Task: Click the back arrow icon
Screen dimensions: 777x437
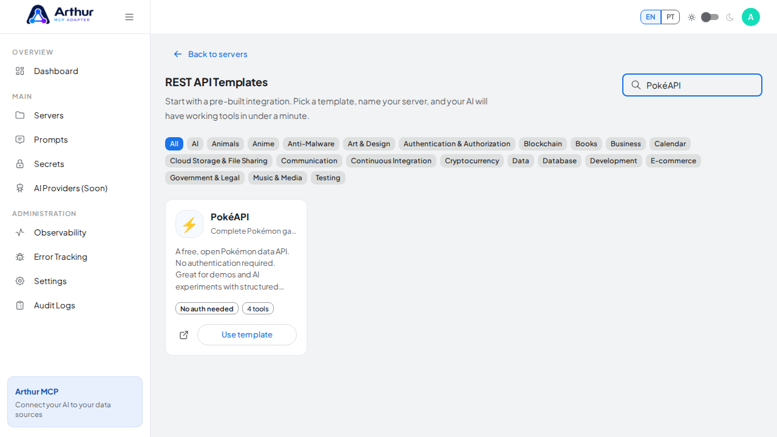Action: 178,54
